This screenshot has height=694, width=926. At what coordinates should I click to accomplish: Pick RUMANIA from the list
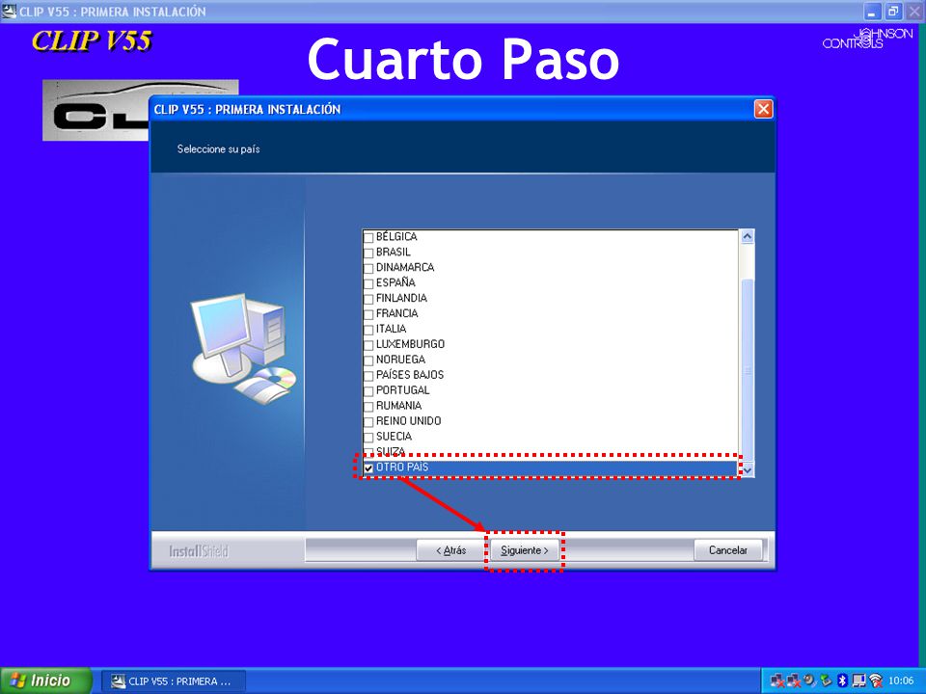click(550, 406)
